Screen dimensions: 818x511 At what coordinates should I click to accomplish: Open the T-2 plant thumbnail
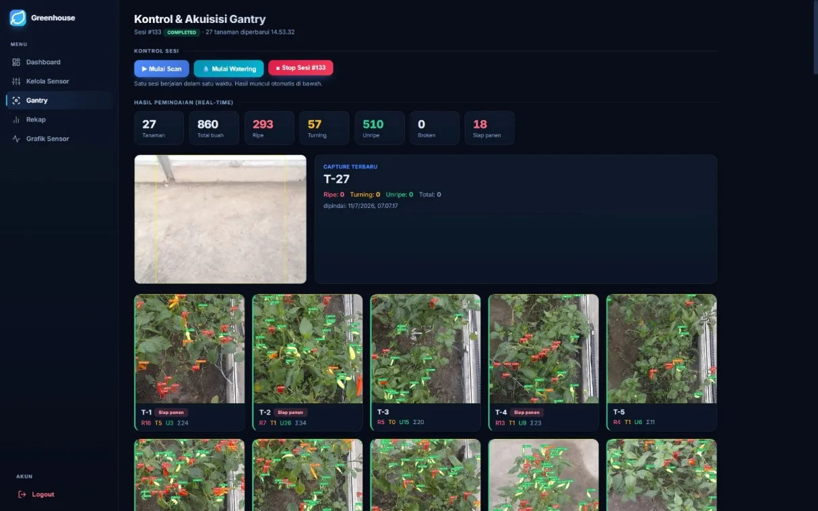[x=308, y=349]
